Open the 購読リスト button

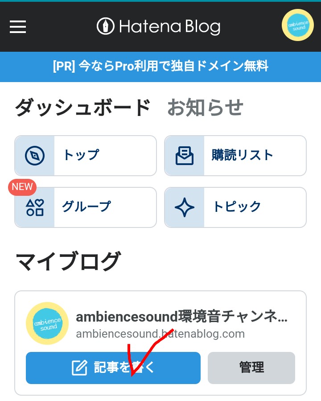(235, 156)
